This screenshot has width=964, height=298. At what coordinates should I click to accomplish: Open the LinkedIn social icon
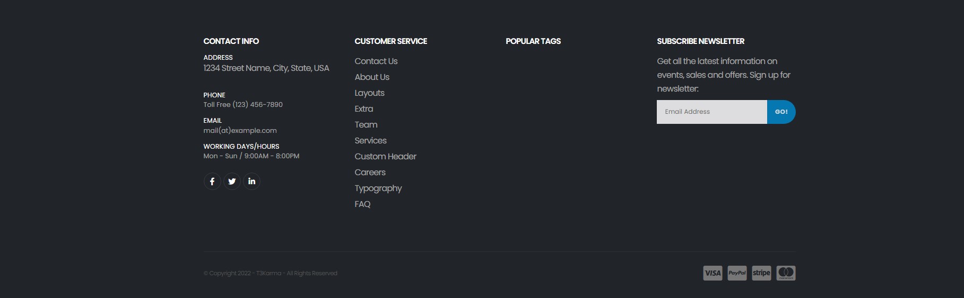point(251,182)
